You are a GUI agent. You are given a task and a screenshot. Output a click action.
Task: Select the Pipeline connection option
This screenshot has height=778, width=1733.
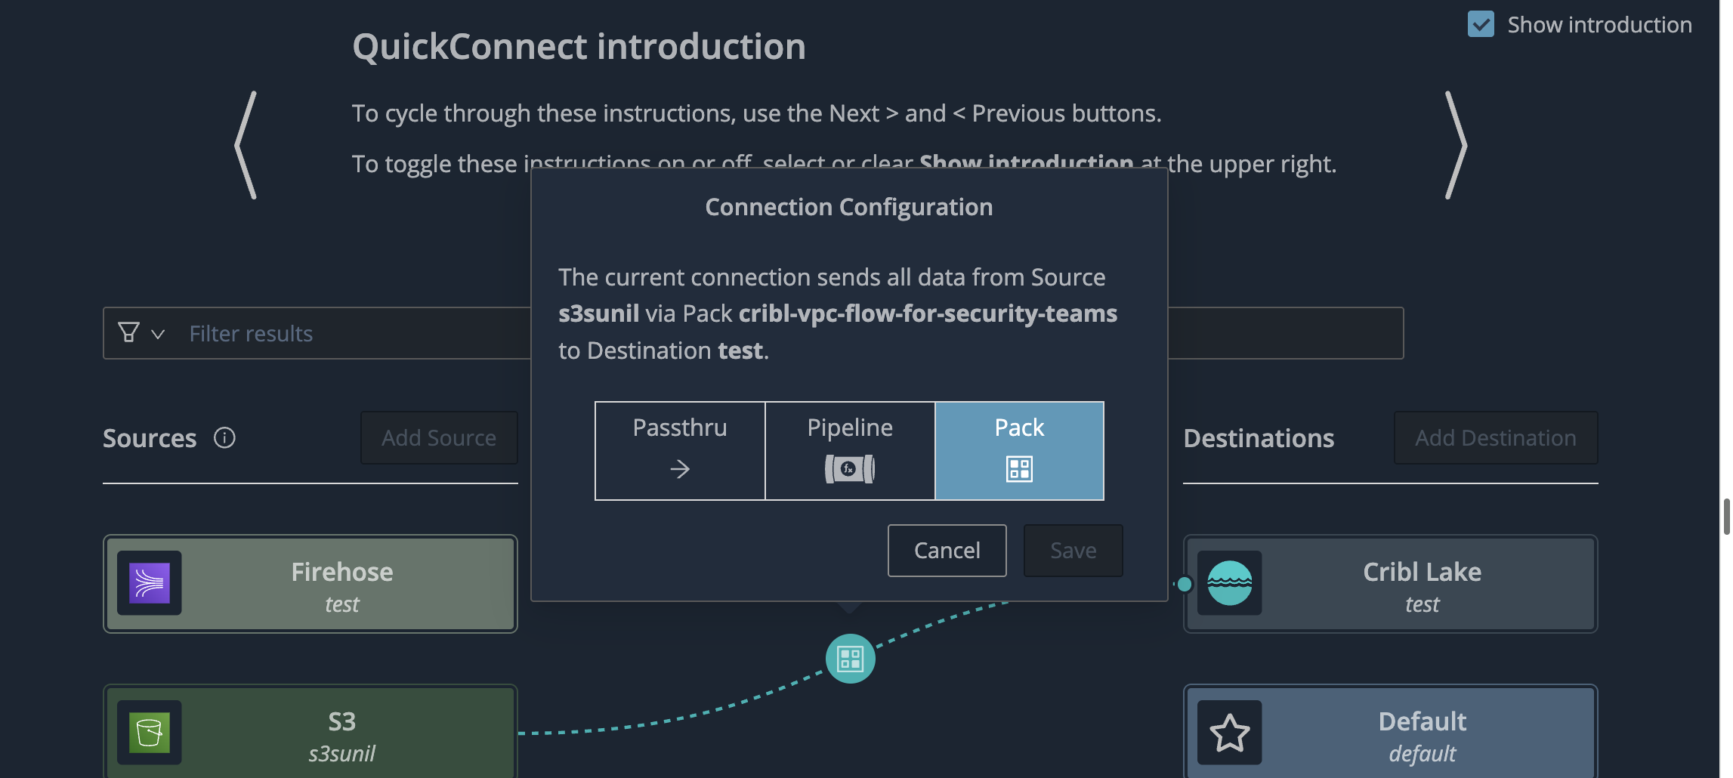click(850, 450)
